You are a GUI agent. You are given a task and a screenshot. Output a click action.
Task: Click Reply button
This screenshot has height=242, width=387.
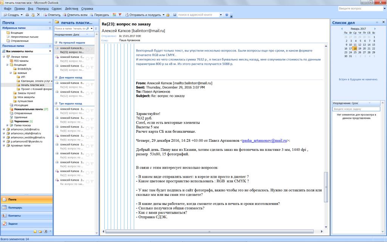(x=52, y=15)
